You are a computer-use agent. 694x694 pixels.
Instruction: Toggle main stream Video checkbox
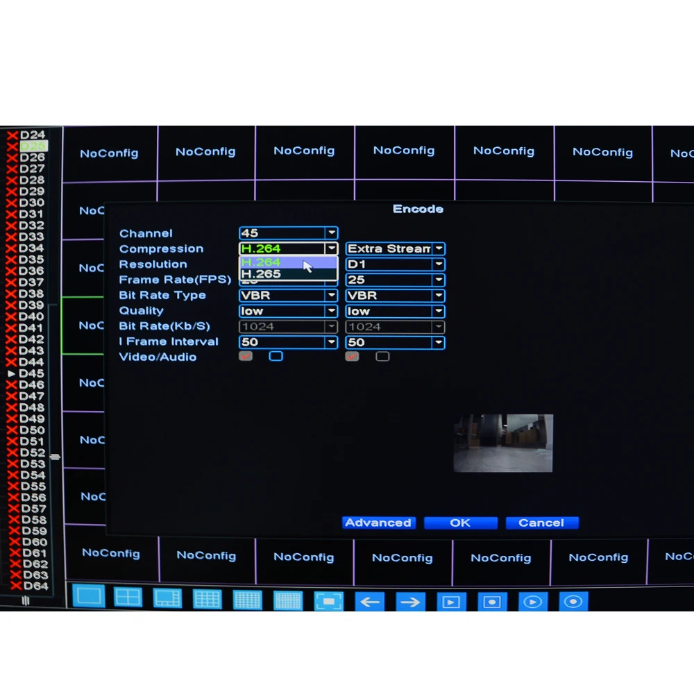(x=246, y=356)
